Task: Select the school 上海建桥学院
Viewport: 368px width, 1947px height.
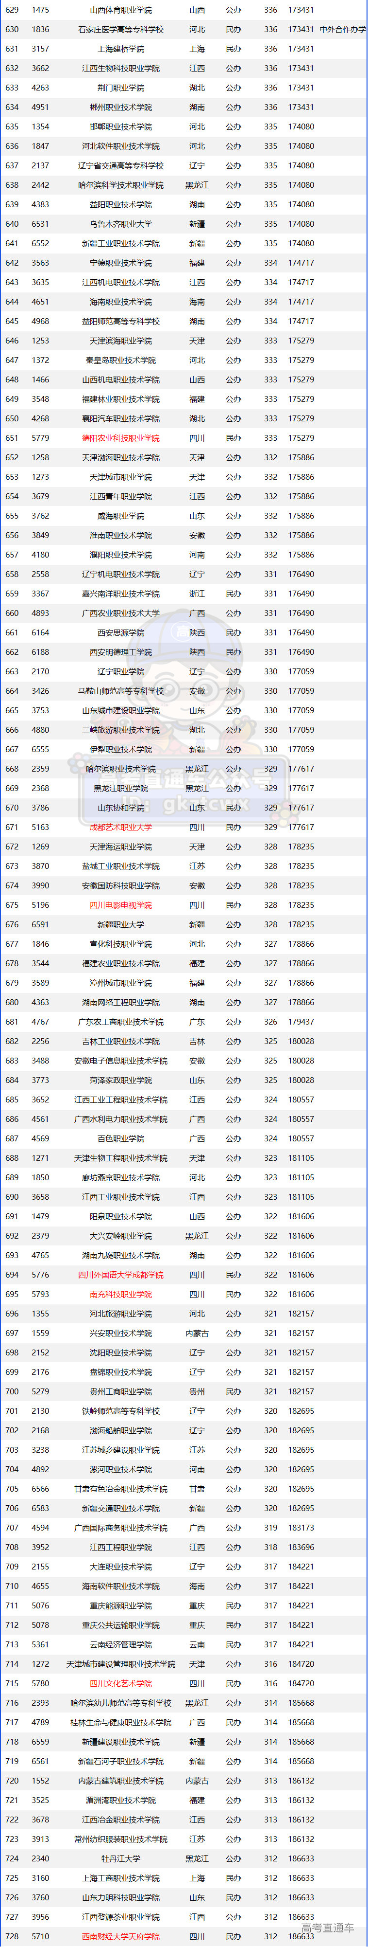Action: (x=121, y=49)
